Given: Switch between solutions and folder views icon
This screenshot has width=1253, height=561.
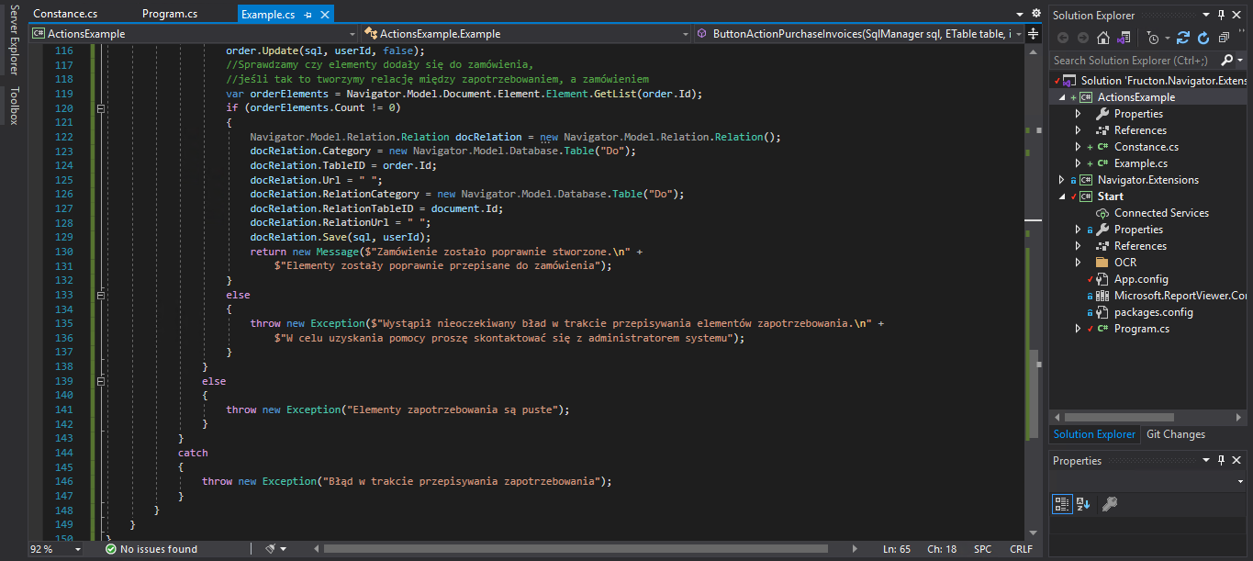Looking at the screenshot, I should coord(1124,38).
